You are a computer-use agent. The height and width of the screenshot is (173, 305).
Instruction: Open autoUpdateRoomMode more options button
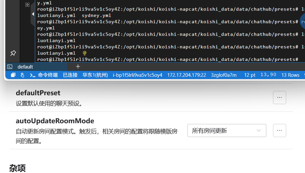coord(279,130)
